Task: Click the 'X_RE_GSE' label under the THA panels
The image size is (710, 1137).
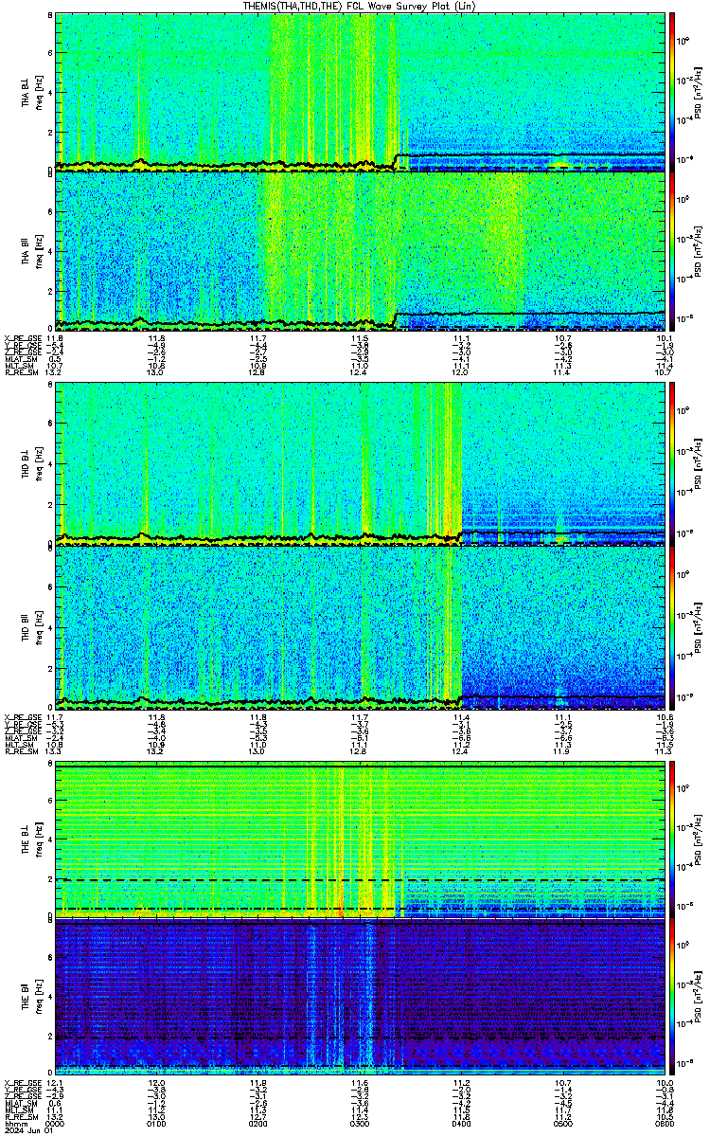Action: coord(23,338)
